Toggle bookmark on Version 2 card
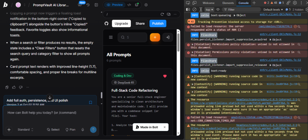 [x=91, y=102]
